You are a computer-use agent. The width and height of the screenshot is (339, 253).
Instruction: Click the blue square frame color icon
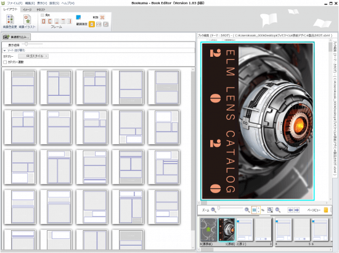coord(78,17)
